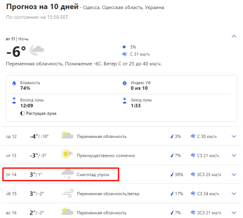The height and width of the screenshot is (218, 243).
Task: Click the timestamp 'По состоянию на 15:58 EET'
Action: pyautogui.click(x=37, y=17)
